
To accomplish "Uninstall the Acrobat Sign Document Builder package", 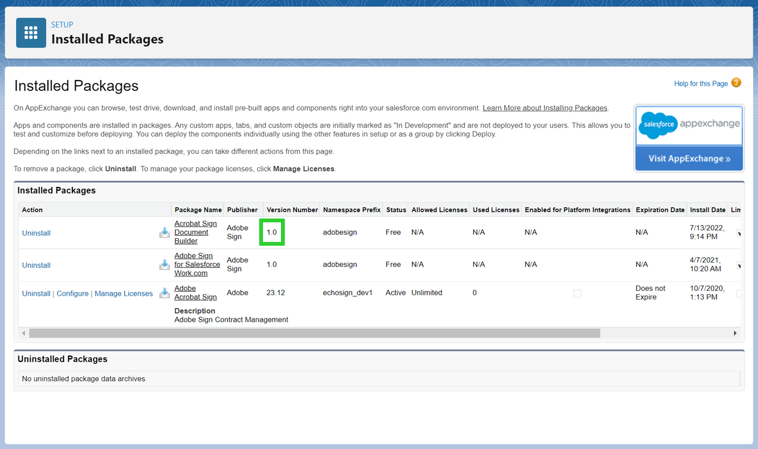I will coord(36,233).
